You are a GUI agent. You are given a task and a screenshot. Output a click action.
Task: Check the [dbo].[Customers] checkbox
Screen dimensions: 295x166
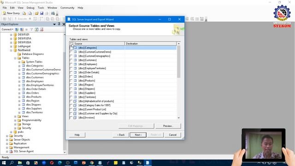(71, 60)
